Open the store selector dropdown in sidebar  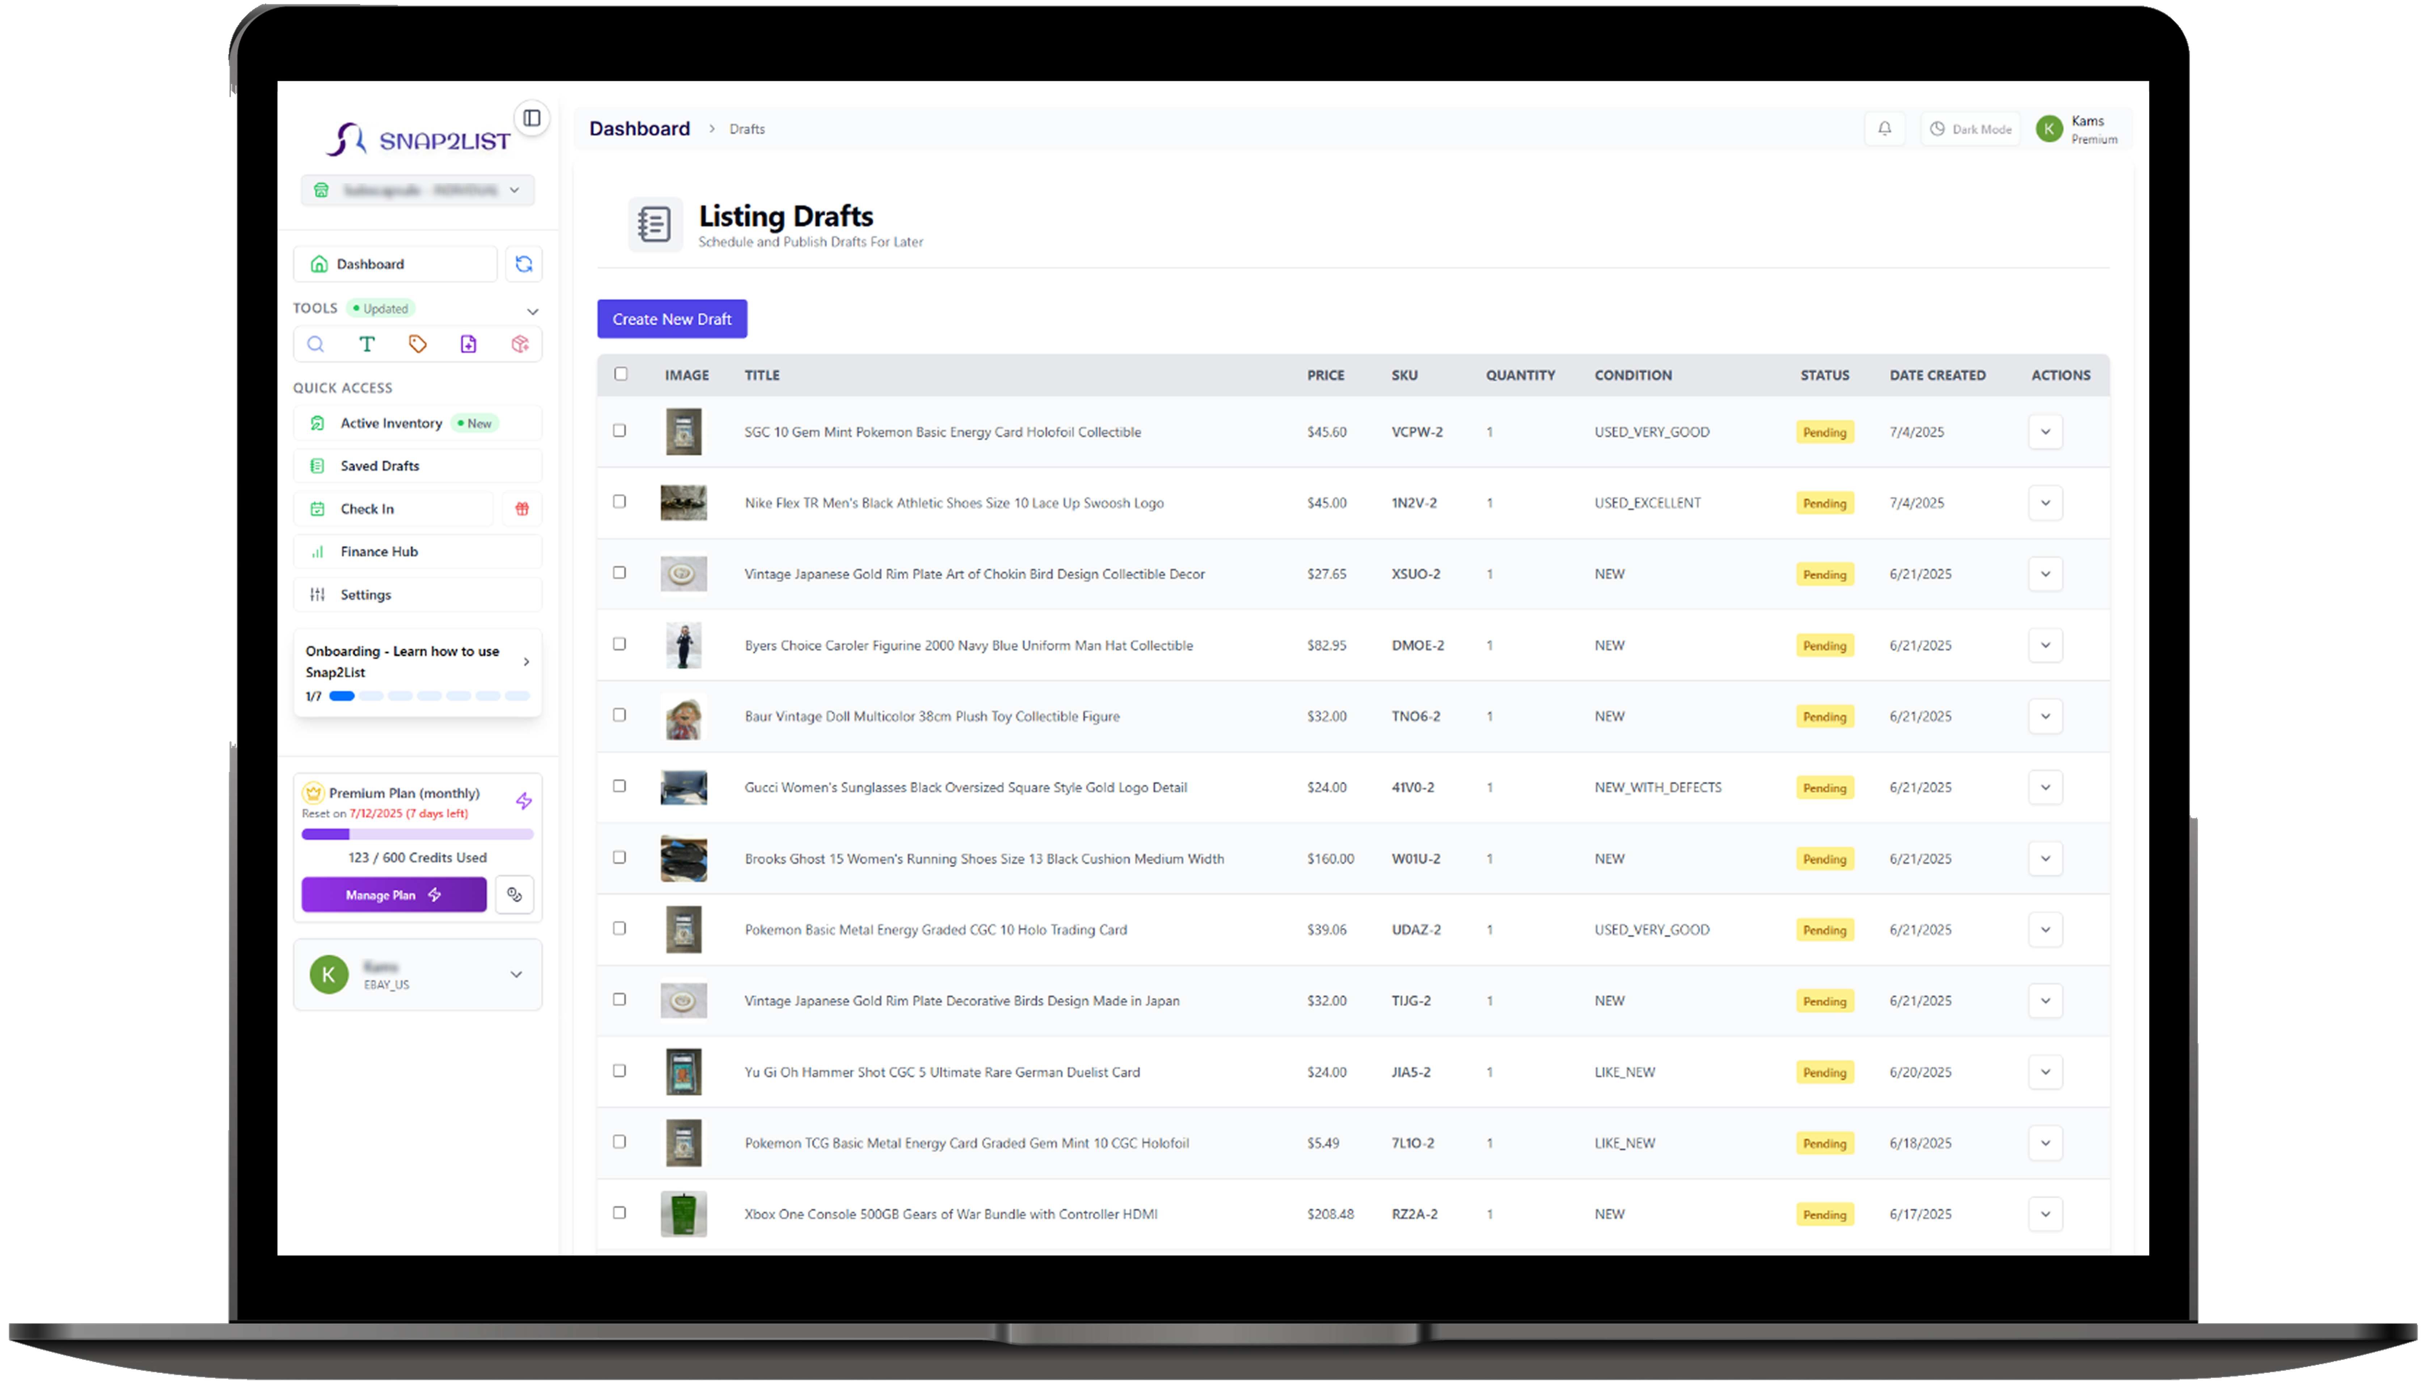coord(418,190)
